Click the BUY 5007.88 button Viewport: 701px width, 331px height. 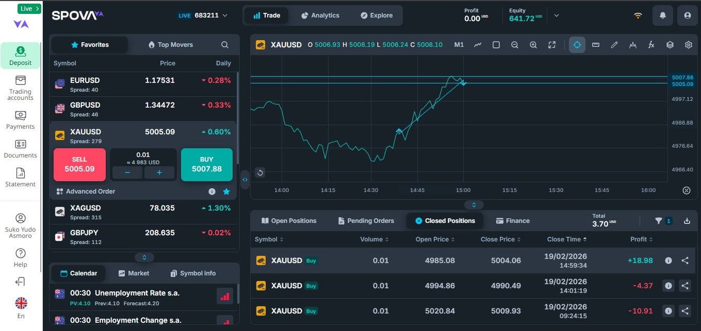tap(206, 165)
